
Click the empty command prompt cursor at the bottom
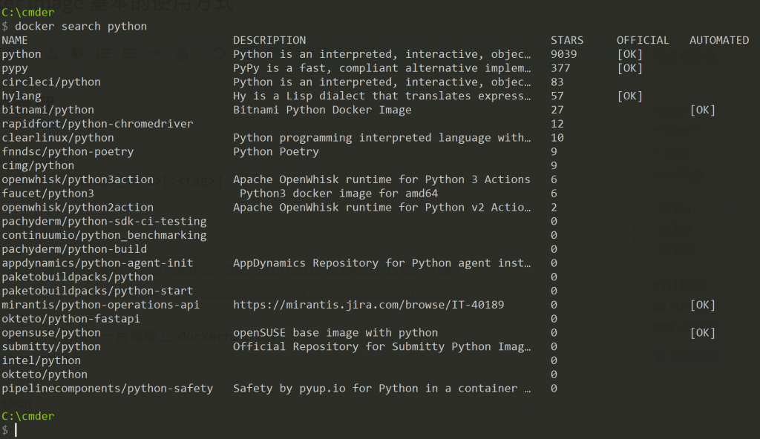click(x=16, y=430)
